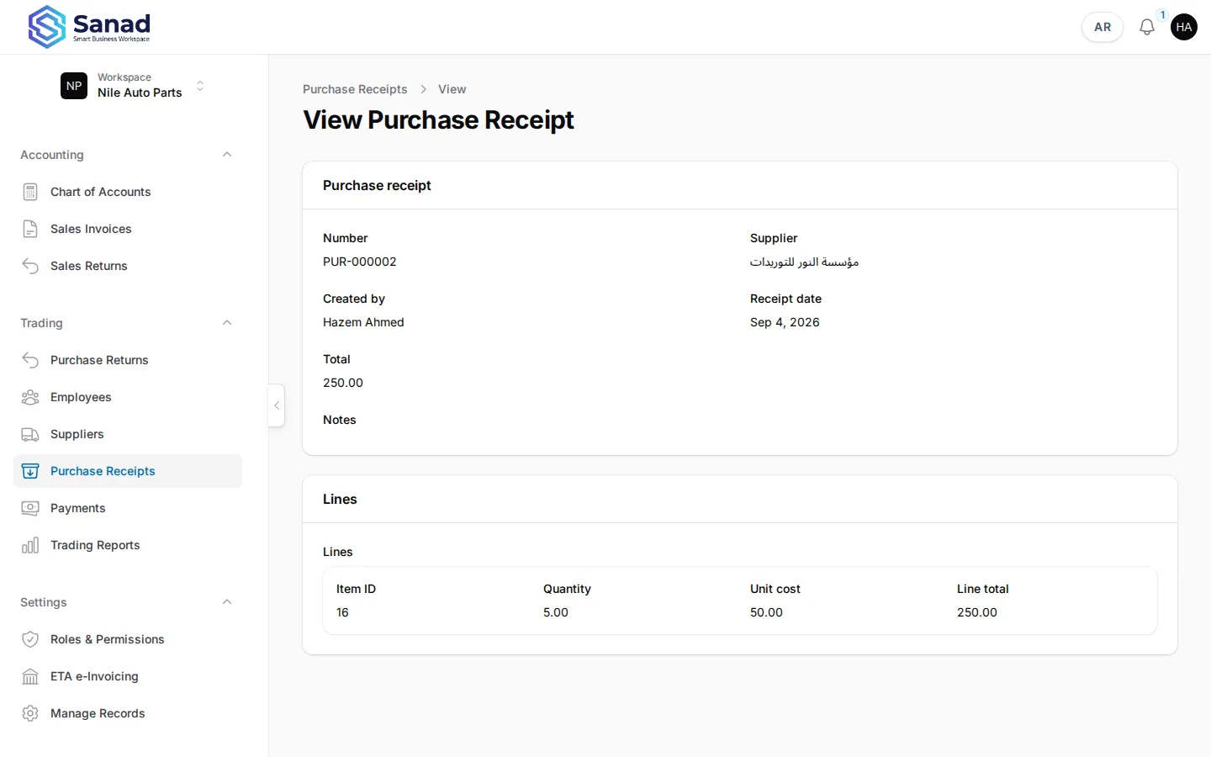The width and height of the screenshot is (1211, 757).
Task: Collapse the Settings section
Action: coord(227,602)
